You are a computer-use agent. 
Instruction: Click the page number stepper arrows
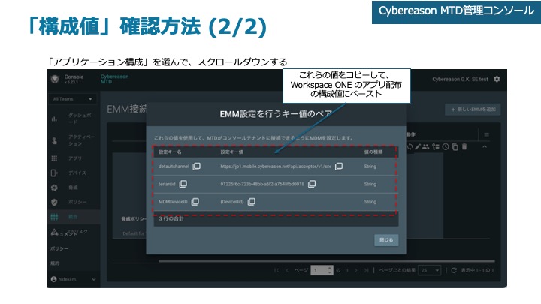(x=330, y=270)
